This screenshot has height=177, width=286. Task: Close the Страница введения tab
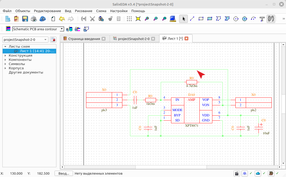point(104,39)
